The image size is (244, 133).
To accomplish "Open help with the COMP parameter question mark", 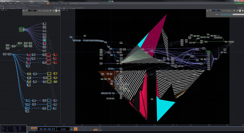I will [26, 10].
